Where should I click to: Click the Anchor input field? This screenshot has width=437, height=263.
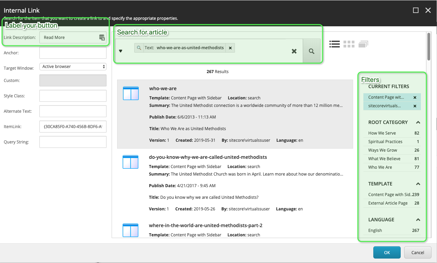(x=73, y=53)
